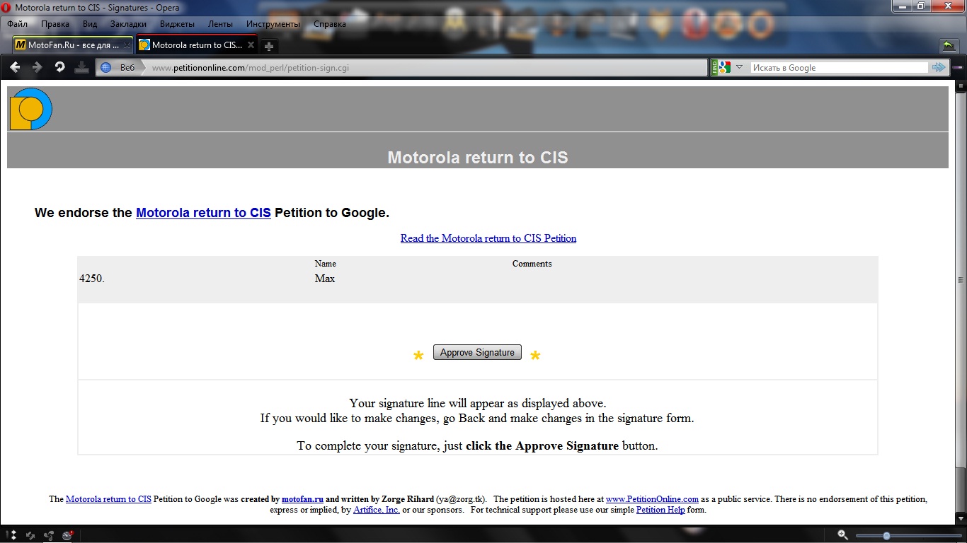Open the www.PetitionOnline.com footer link
Screen dimensions: 967x543
pyautogui.click(x=652, y=499)
